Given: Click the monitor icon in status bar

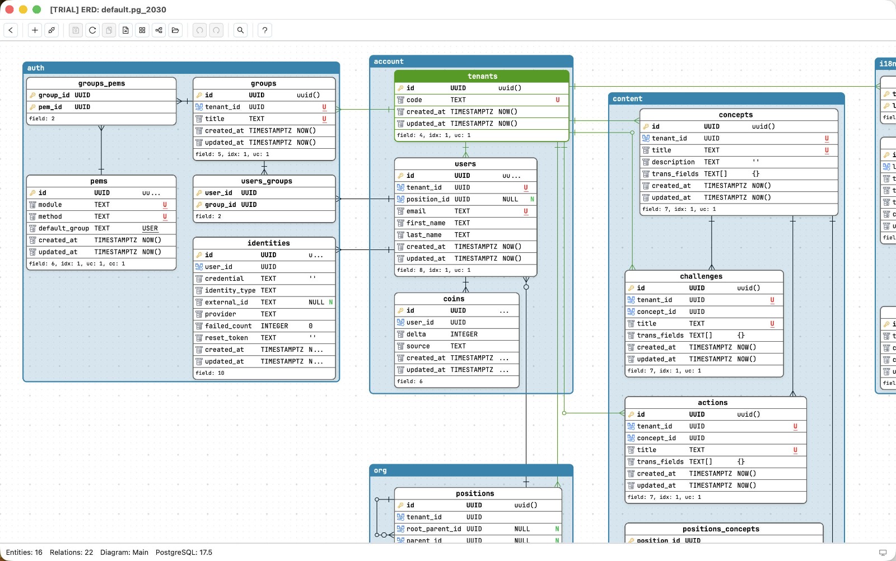Looking at the screenshot, I should 883,553.
